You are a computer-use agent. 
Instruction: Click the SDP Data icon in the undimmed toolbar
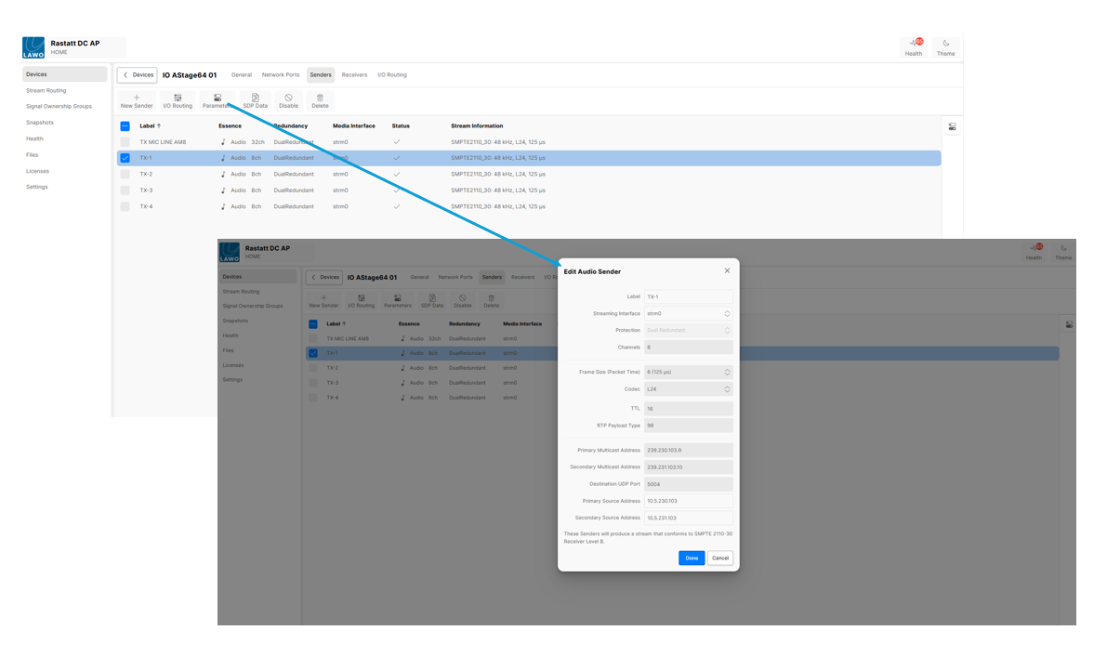click(255, 98)
